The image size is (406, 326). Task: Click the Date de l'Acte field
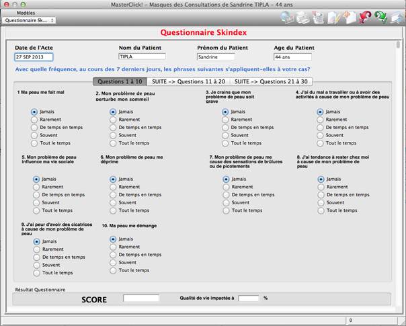click(x=34, y=57)
